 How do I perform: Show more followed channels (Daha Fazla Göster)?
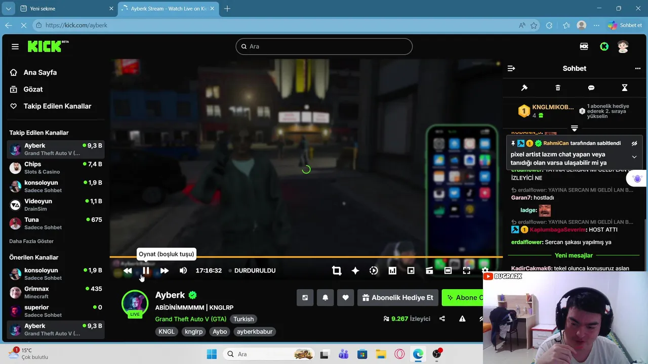coord(31,241)
